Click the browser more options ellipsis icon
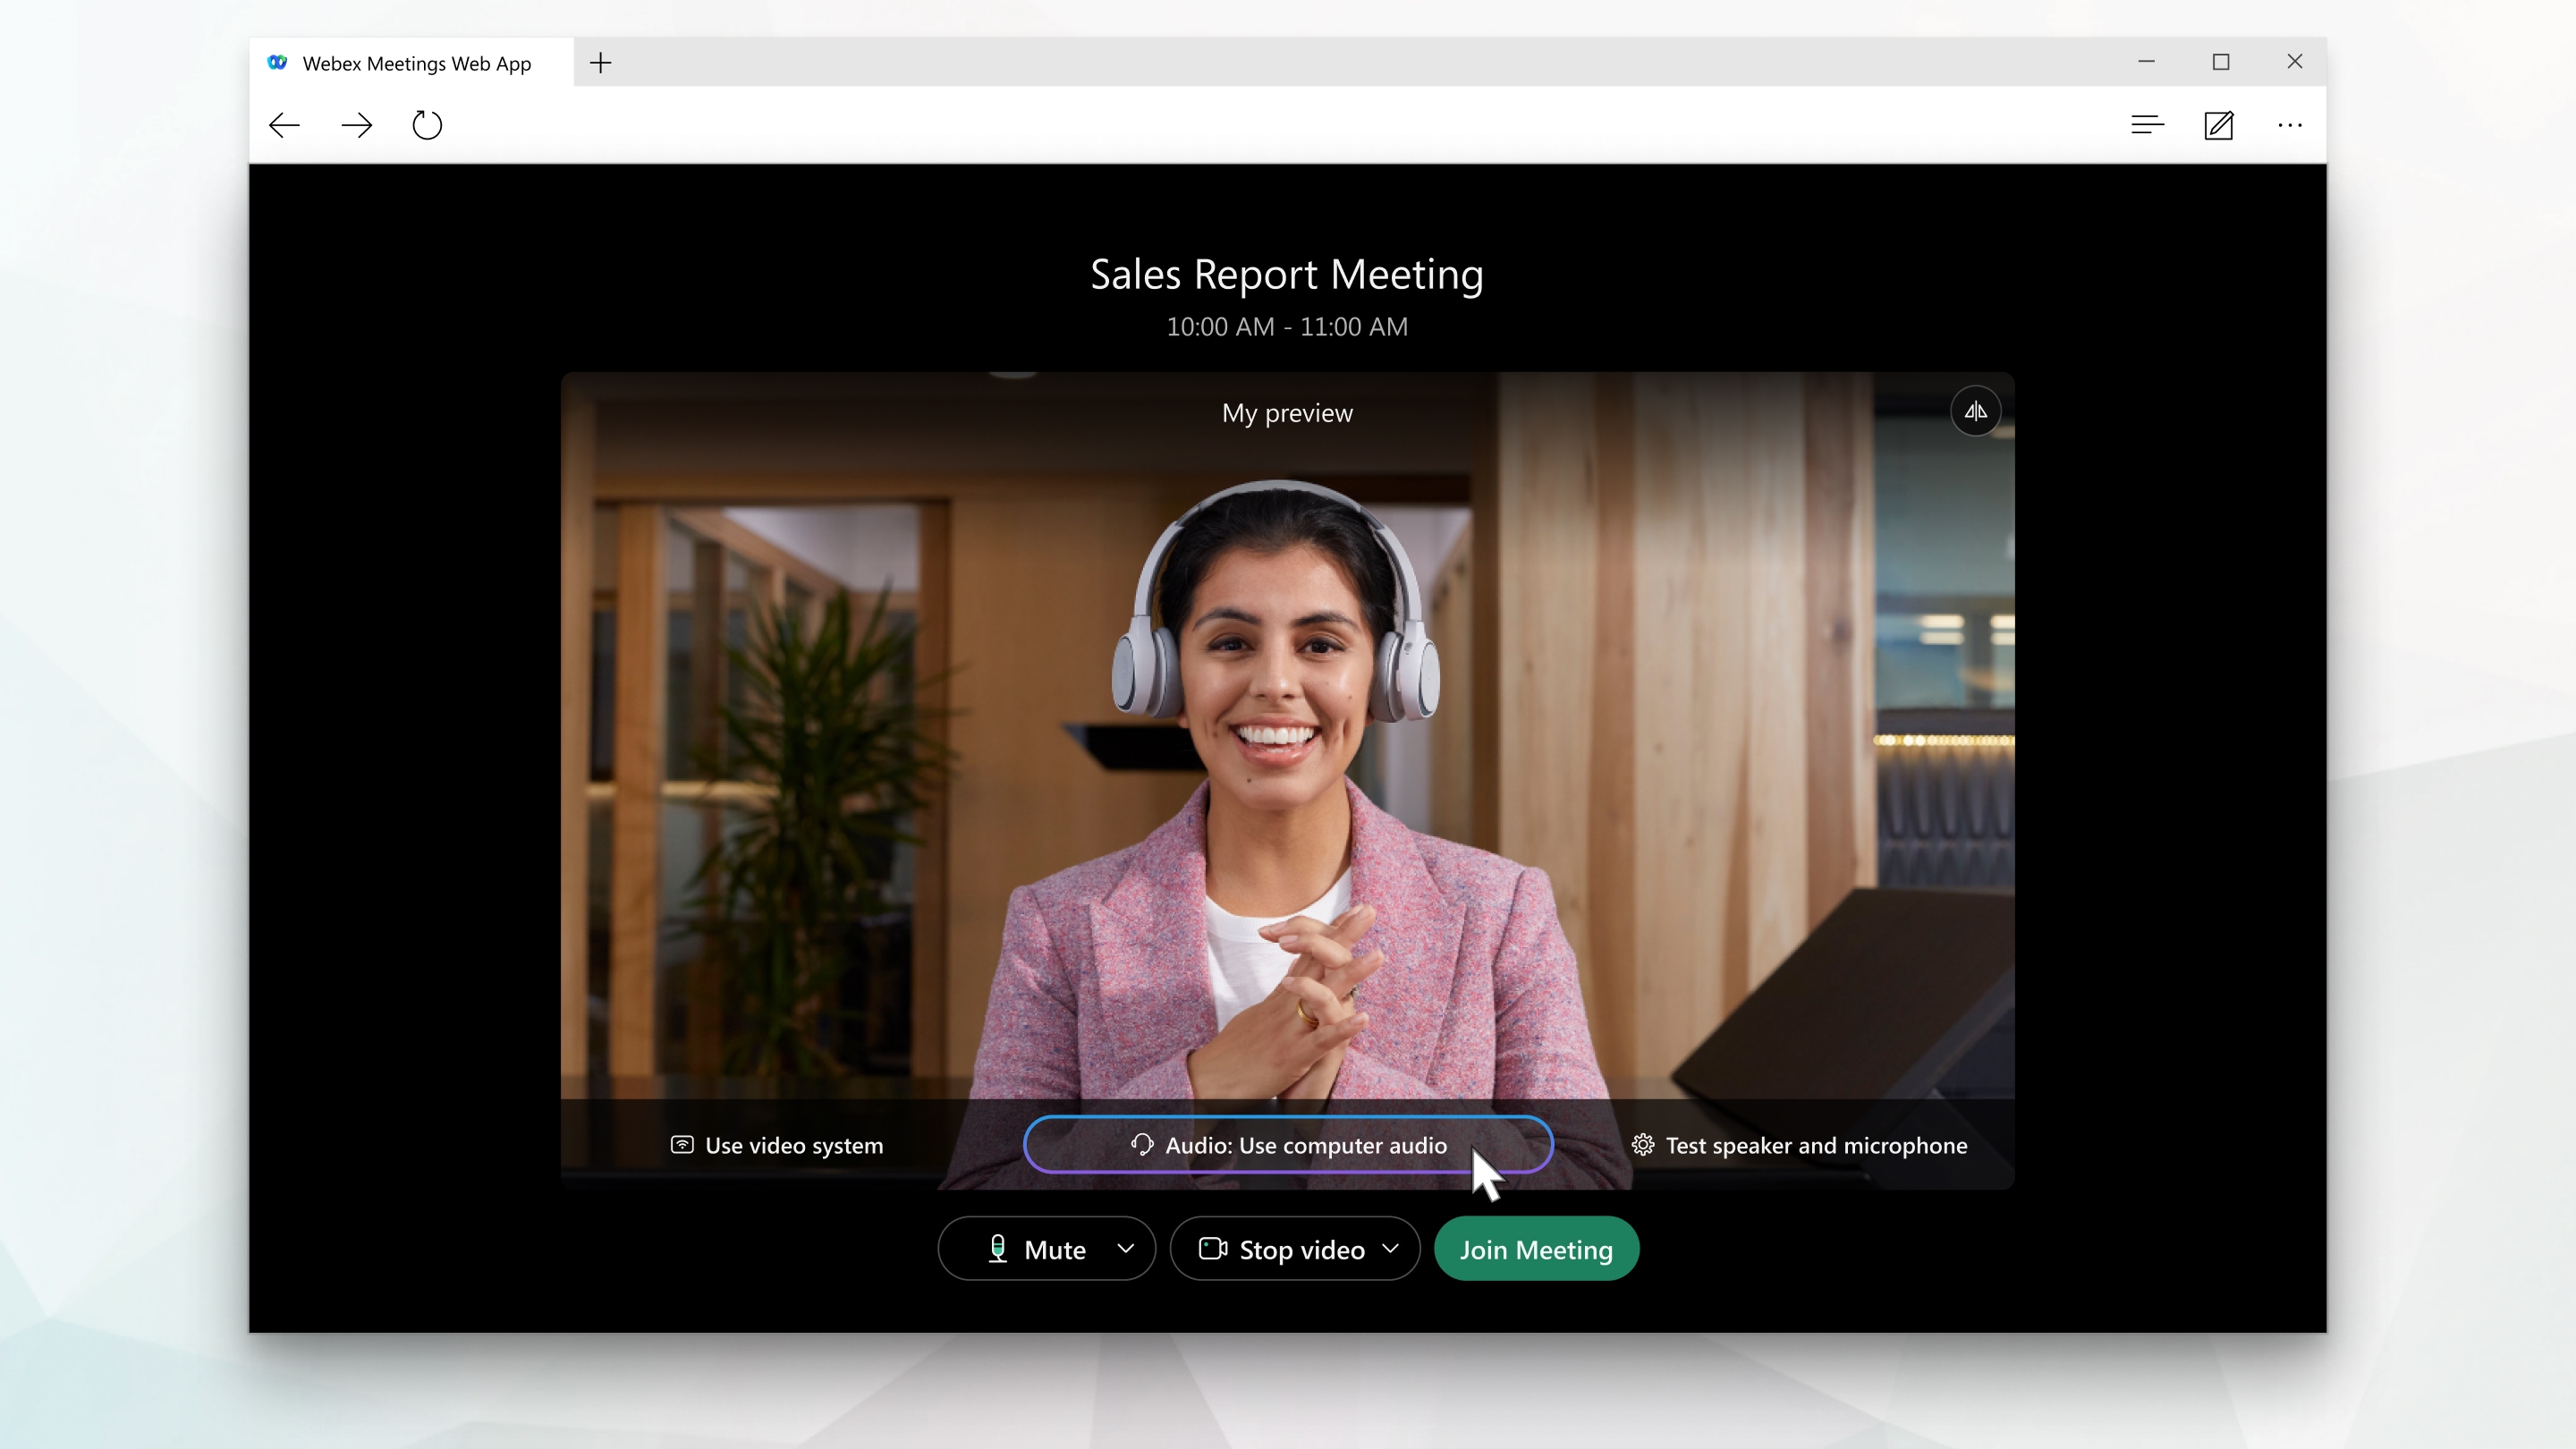The image size is (2576, 1449). (2290, 123)
